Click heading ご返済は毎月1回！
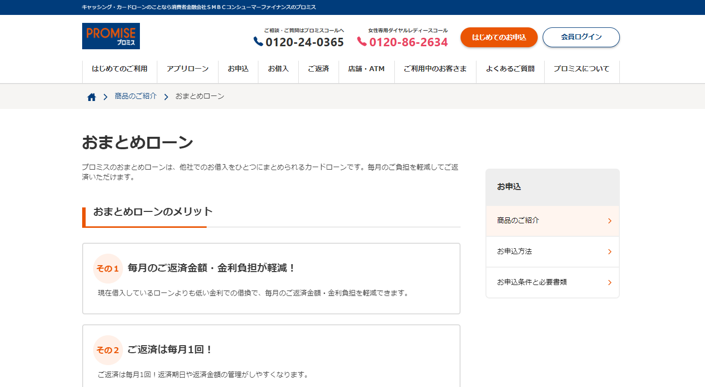 tap(170, 350)
